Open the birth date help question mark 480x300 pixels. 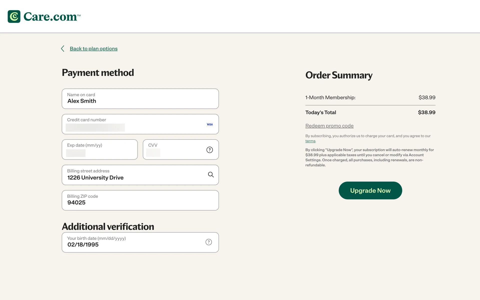(208, 242)
